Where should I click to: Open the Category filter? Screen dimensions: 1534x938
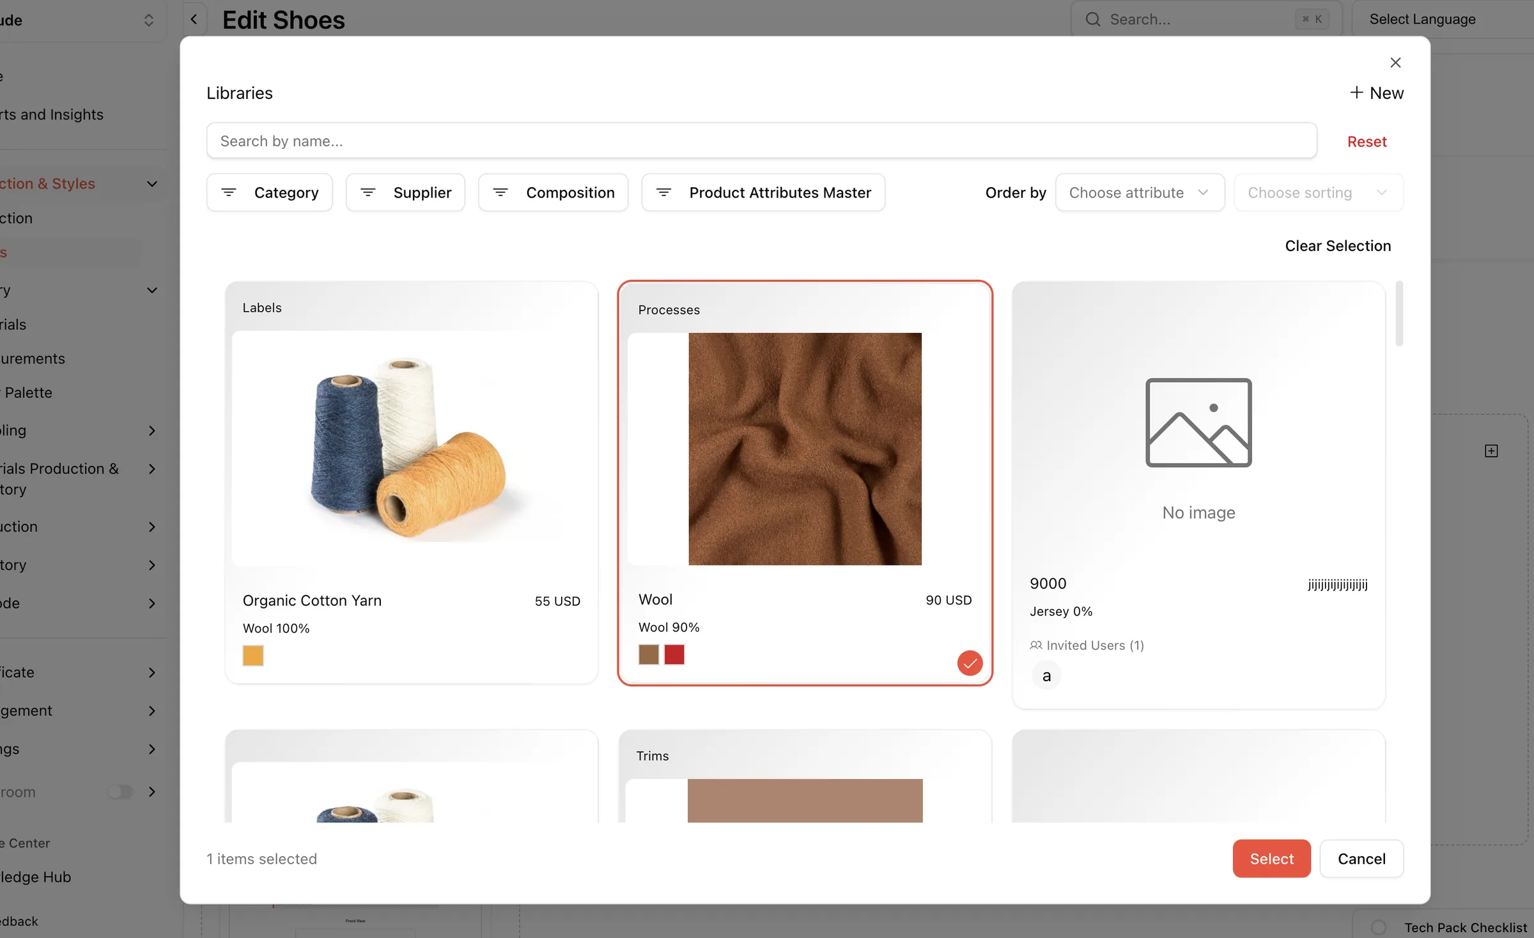269,192
